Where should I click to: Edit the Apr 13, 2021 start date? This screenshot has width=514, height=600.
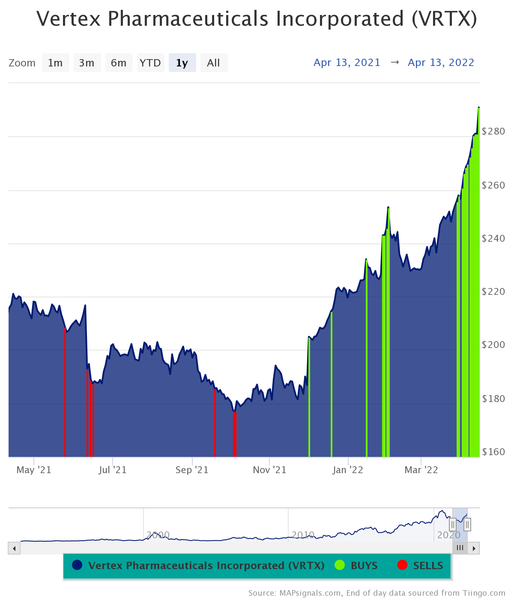pyautogui.click(x=347, y=63)
